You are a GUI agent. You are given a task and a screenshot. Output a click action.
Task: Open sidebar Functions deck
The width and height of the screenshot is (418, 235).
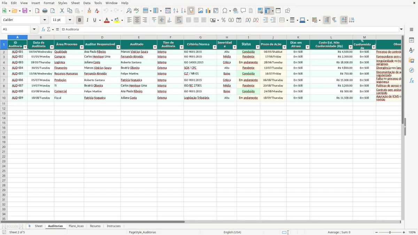[412, 80]
